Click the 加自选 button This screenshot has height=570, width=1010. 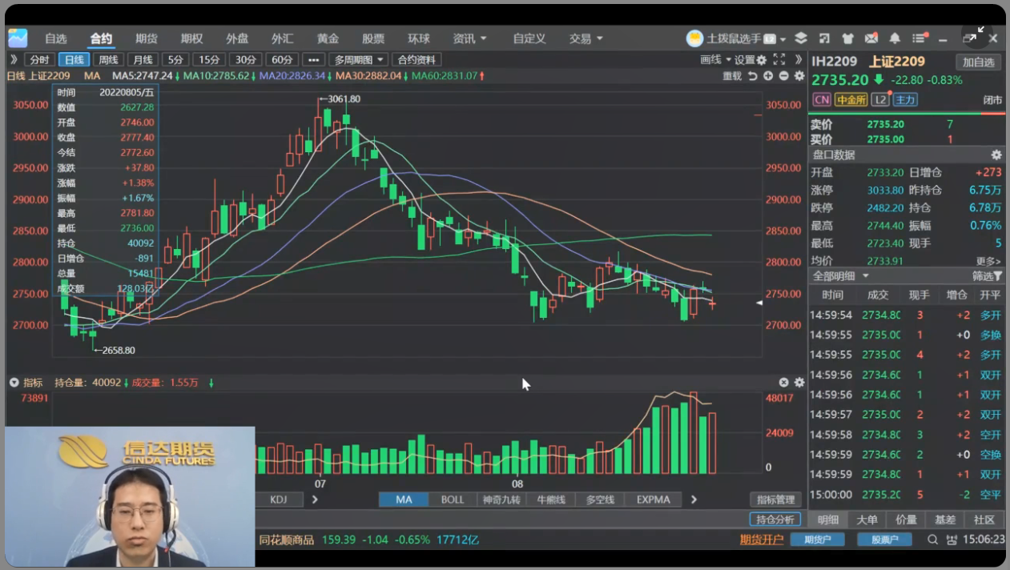click(x=978, y=62)
